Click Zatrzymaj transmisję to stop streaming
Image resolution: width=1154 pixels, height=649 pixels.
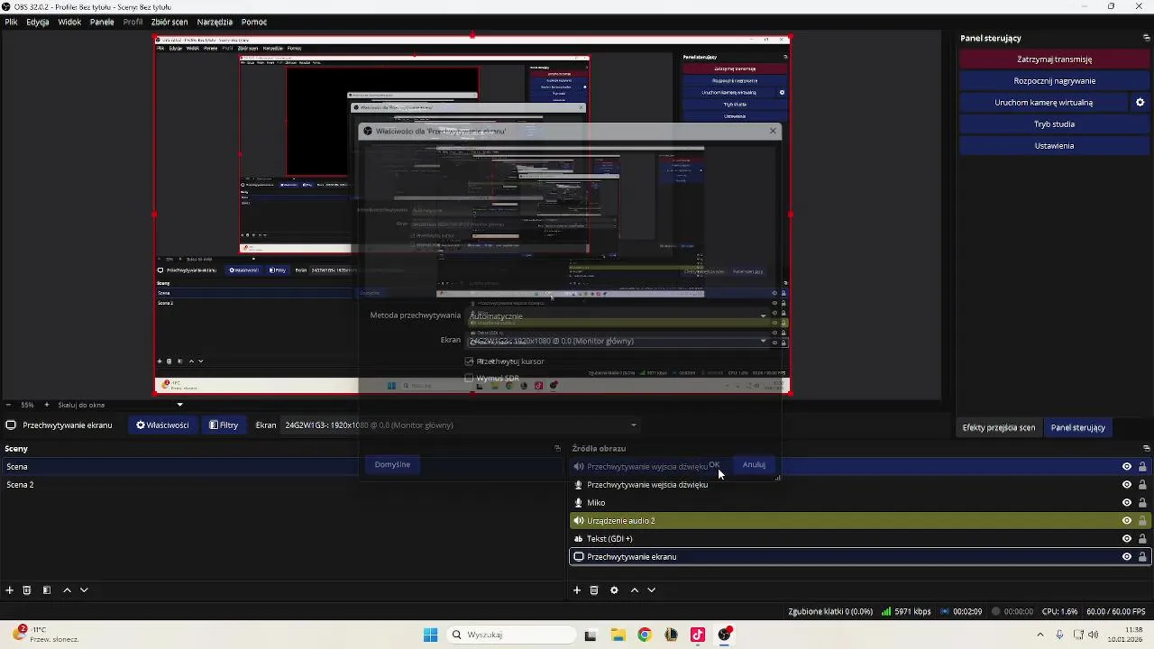pos(1054,59)
